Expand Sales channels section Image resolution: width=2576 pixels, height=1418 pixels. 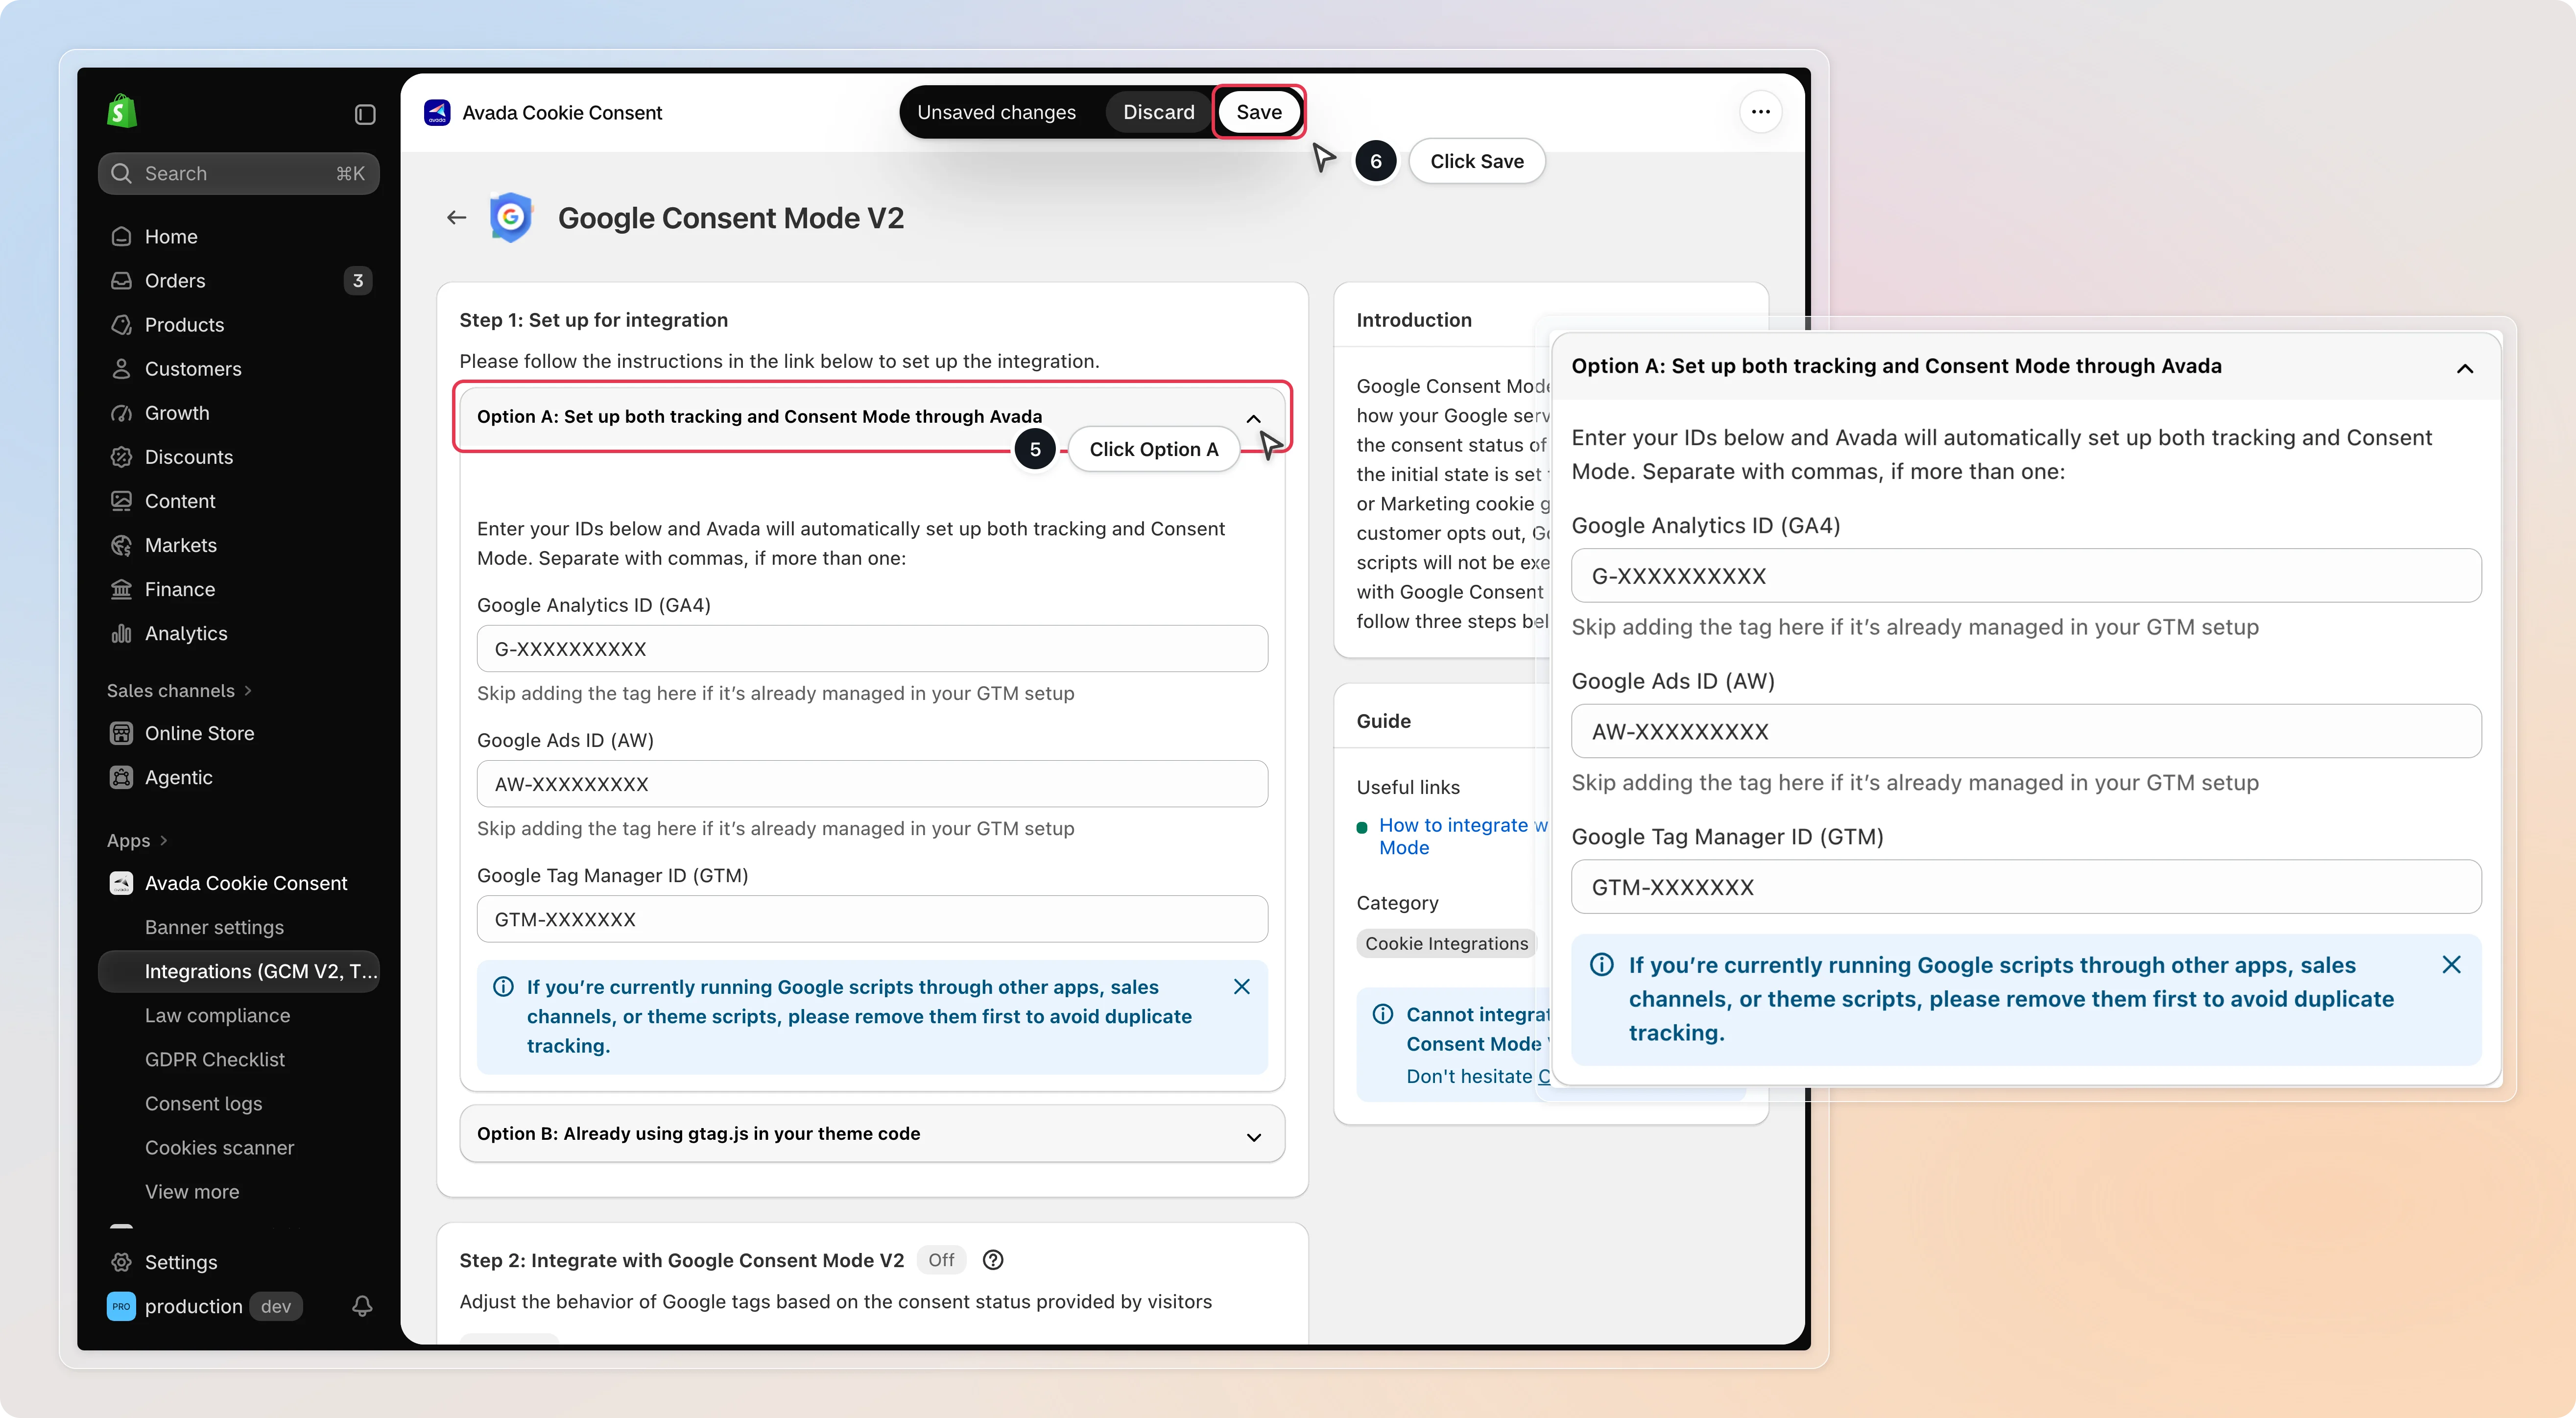pos(180,690)
